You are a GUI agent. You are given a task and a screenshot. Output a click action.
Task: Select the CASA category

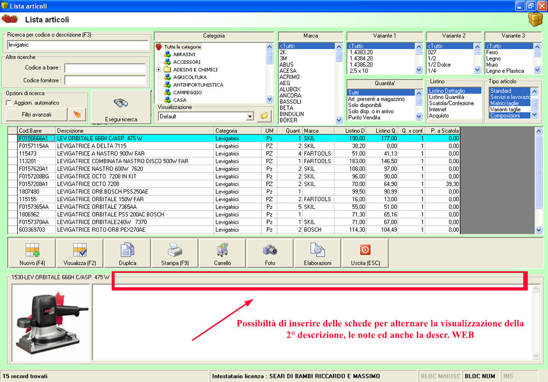180,100
